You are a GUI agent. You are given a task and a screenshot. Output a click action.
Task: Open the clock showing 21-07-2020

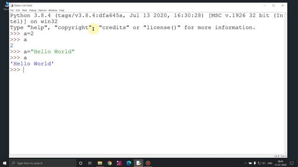[x=280, y=163]
